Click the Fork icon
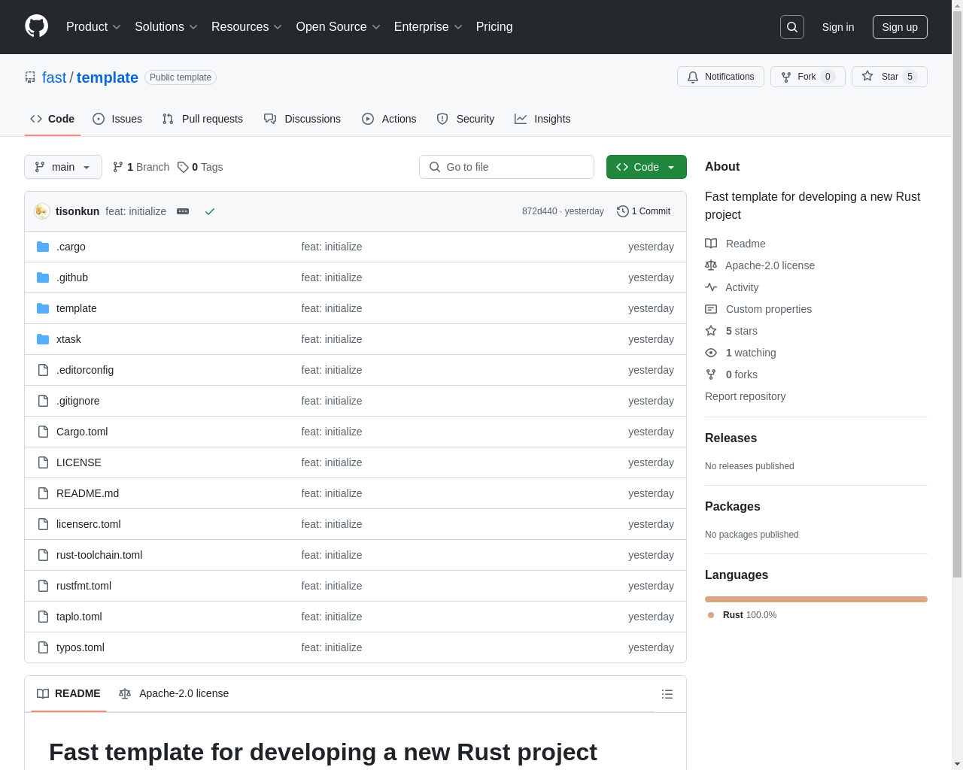Image resolution: width=963 pixels, height=770 pixels. click(x=786, y=77)
